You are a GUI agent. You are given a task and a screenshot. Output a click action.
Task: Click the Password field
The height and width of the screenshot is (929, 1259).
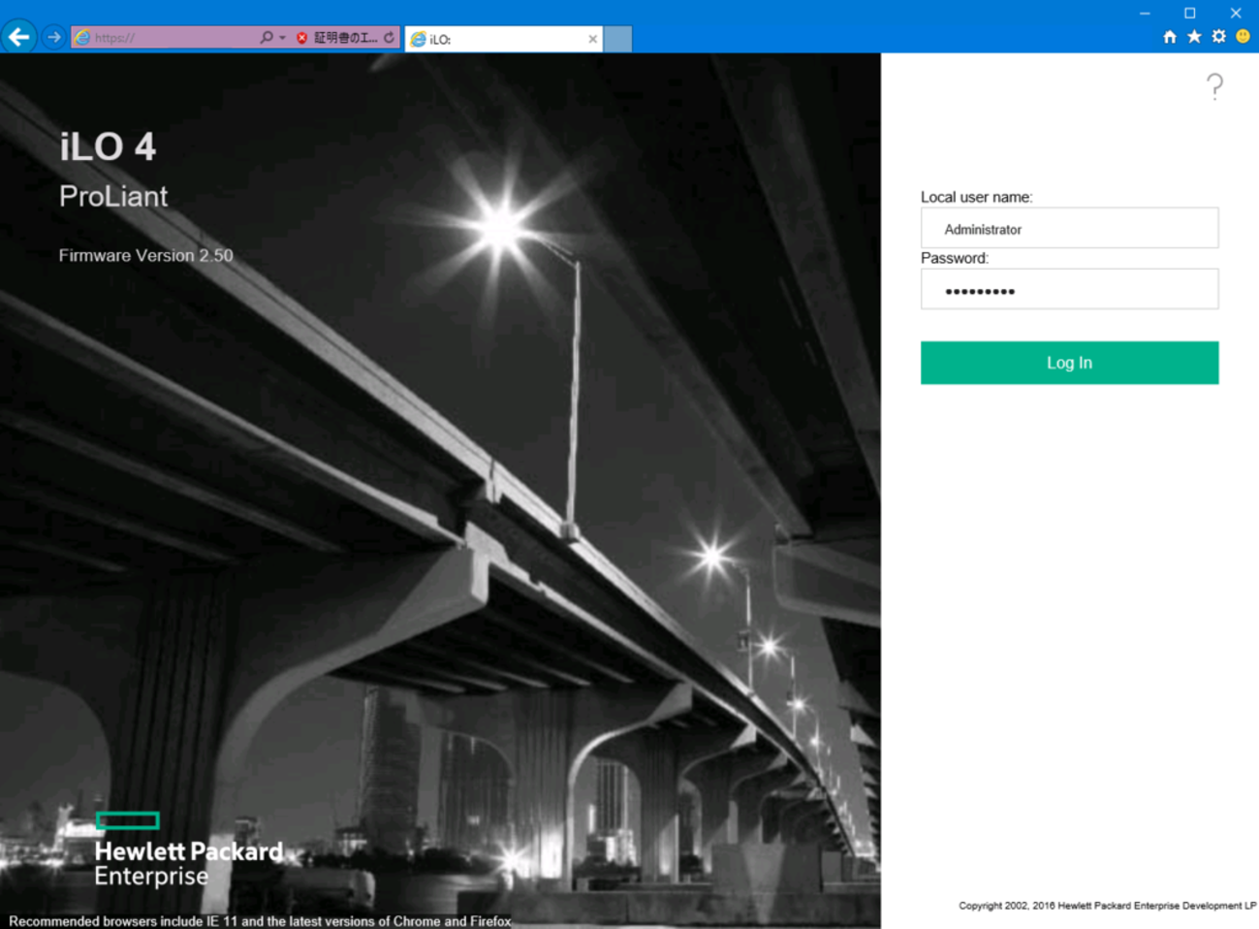[1069, 289]
